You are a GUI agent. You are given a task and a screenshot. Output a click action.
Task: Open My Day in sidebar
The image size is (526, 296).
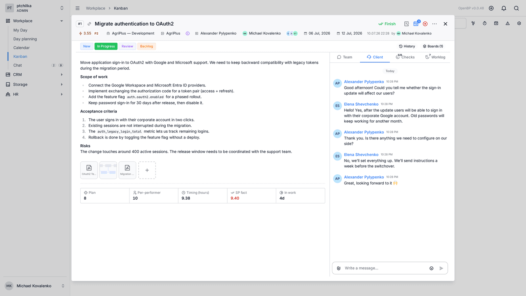click(x=20, y=30)
